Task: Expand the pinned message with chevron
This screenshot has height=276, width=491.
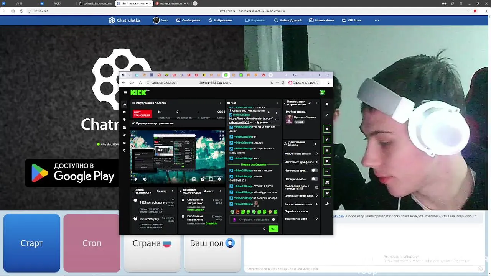Action: [x=276, y=120]
